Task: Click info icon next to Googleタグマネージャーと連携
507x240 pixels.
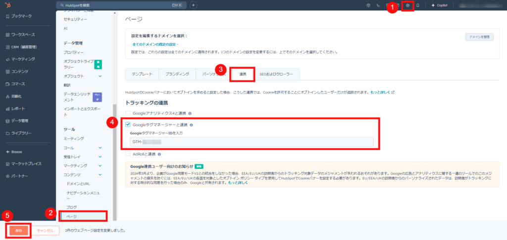Action: point(192,125)
